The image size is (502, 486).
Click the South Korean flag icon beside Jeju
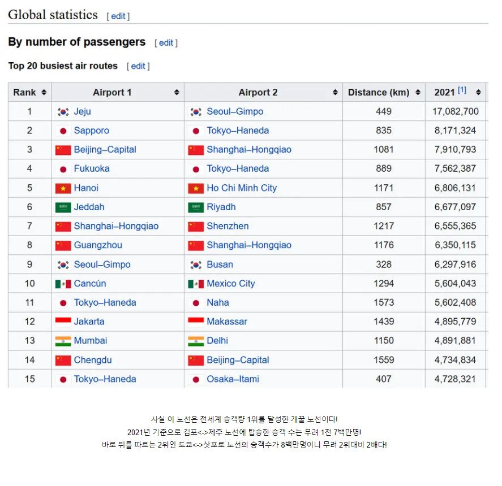[62, 111]
